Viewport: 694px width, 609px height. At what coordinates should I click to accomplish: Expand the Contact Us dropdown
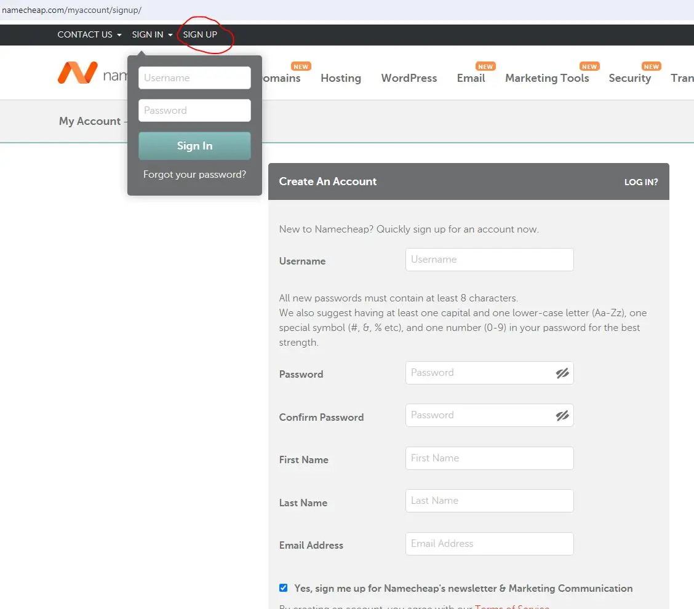click(x=89, y=34)
